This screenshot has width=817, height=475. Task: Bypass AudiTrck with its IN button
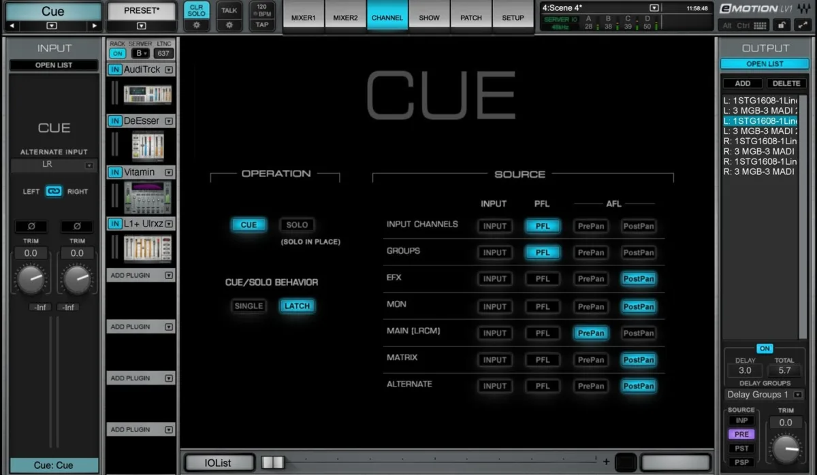point(115,69)
